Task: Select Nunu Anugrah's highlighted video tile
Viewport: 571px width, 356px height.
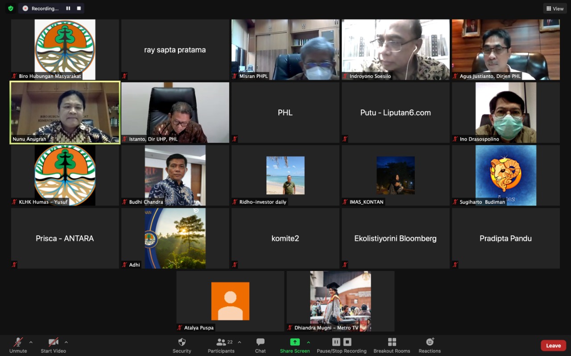Action: 65,112
